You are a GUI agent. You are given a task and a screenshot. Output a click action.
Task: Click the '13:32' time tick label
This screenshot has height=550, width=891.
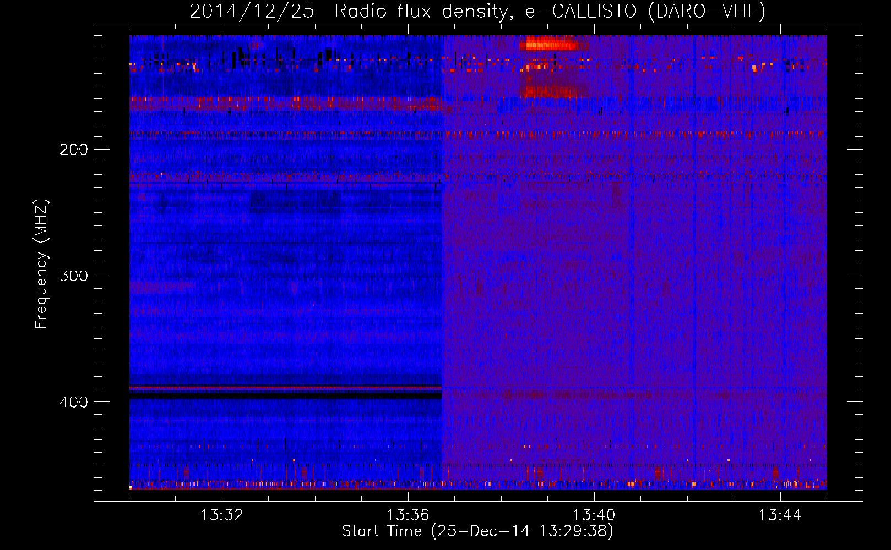click(222, 515)
